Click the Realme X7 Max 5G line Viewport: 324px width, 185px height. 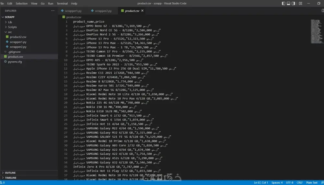point(113,90)
